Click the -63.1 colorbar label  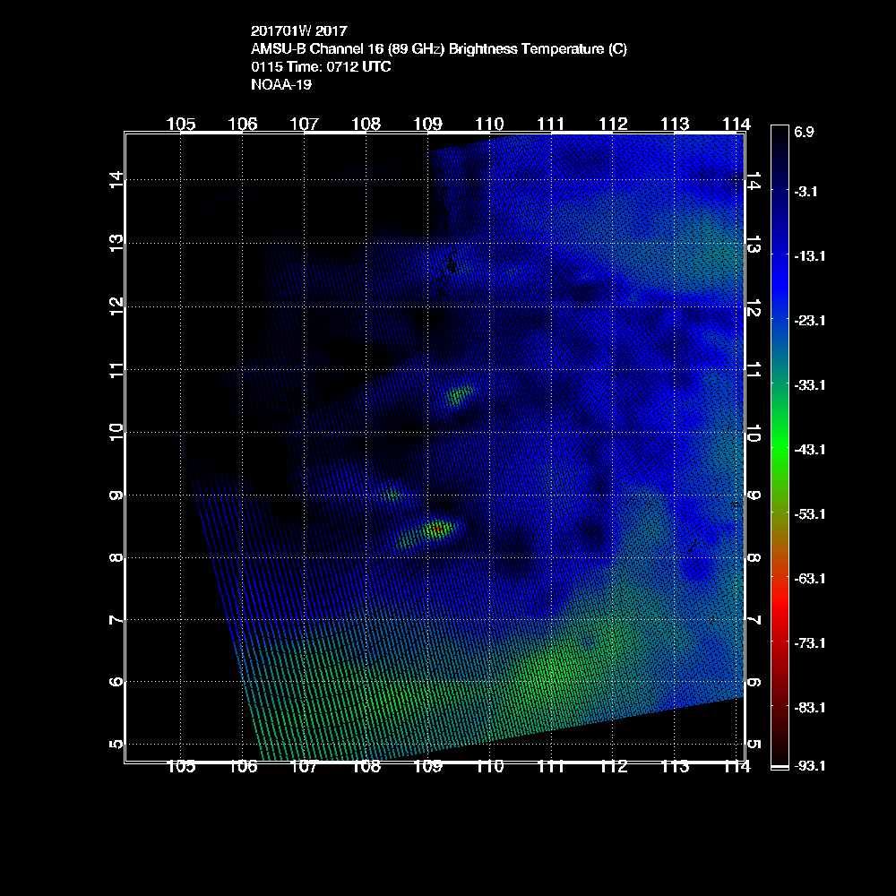(x=810, y=579)
